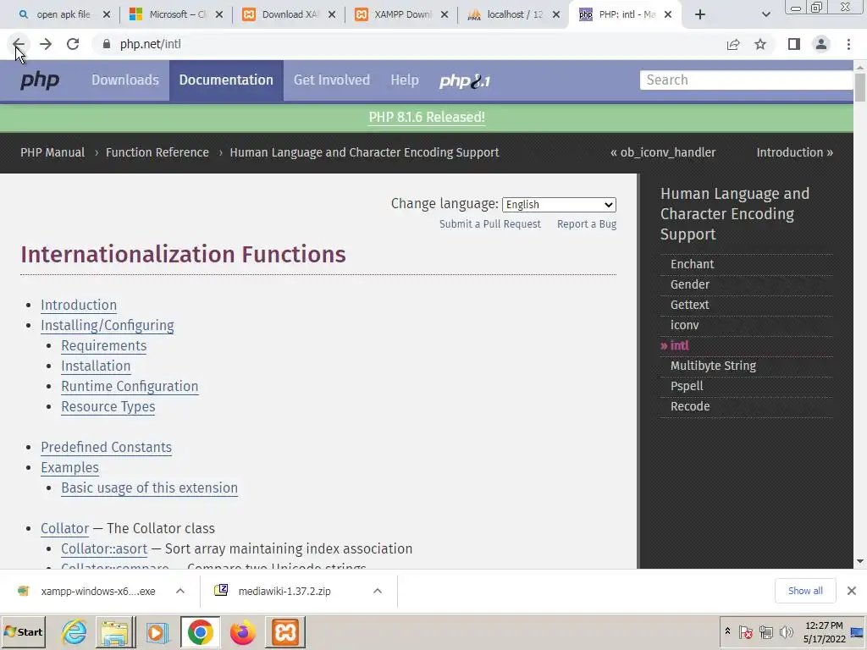Click the php logo
The height and width of the screenshot is (650, 867).
40,80
